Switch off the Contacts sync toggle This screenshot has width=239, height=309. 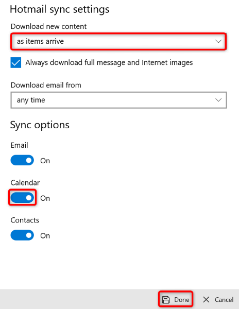(22, 235)
